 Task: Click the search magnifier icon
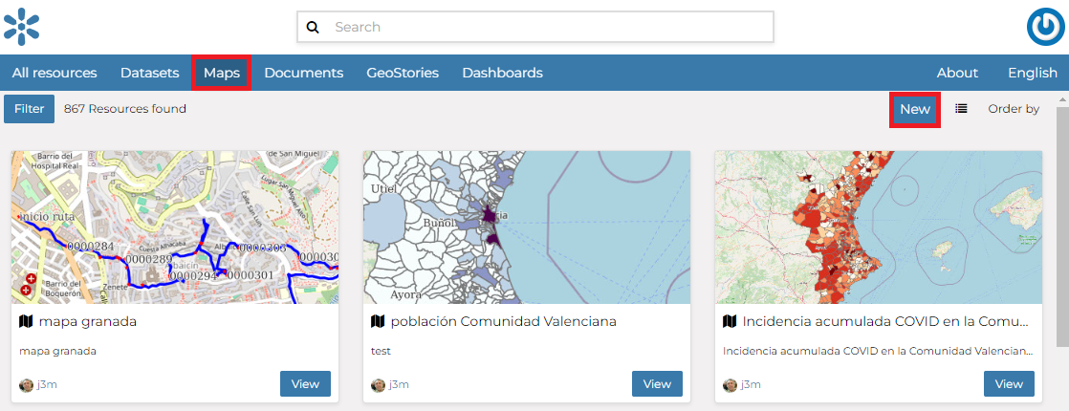pos(313,28)
